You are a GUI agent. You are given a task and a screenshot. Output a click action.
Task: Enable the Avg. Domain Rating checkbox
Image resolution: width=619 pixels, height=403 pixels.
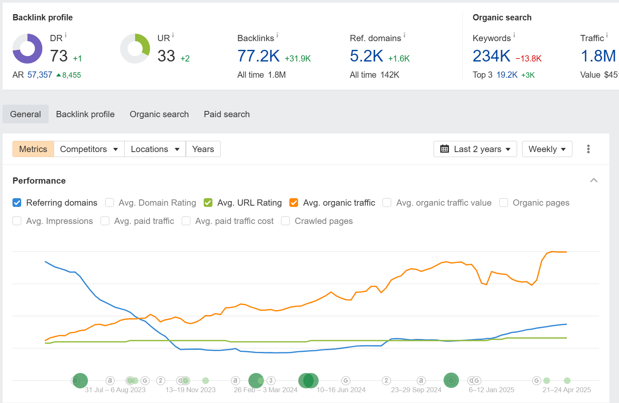(x=110, y=203)
